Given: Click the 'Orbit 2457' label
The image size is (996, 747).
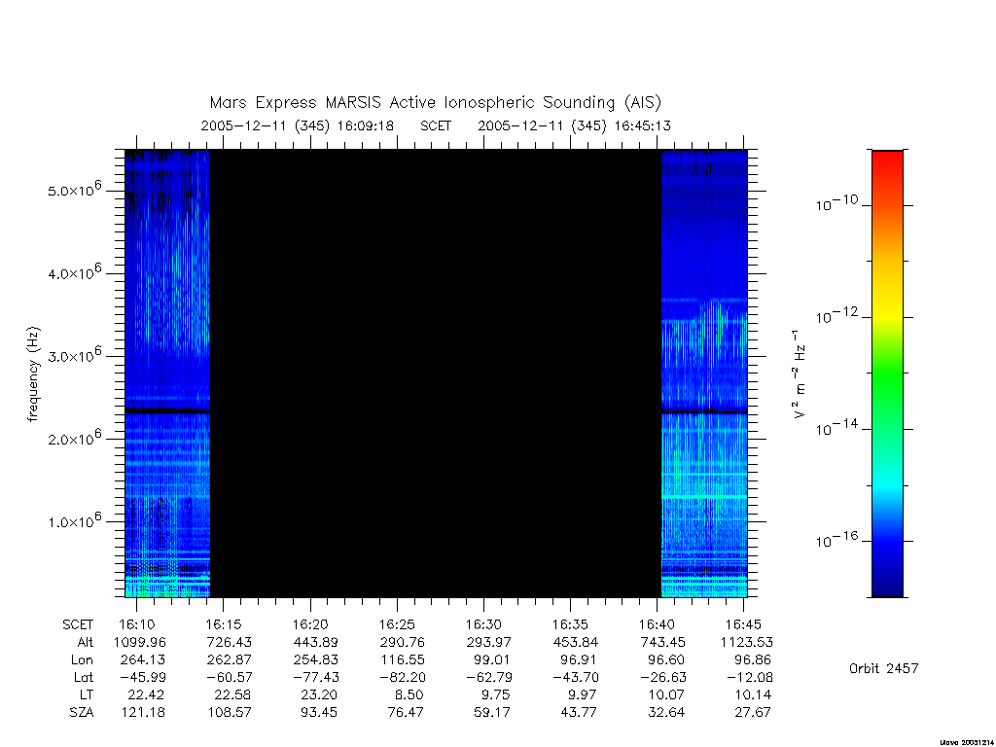Looking at the screenshot, I should click(x=883, y=668).
